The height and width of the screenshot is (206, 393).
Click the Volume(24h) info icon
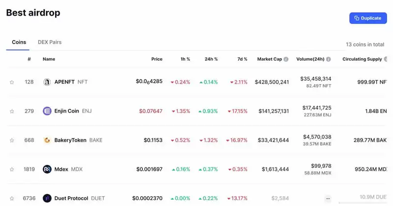328,59
